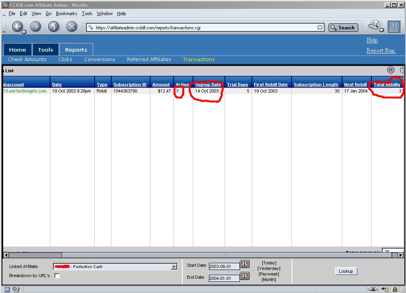The image size is (406, 293).
Task: Open the Bookmarks menu
Action: tap(66, 13)
